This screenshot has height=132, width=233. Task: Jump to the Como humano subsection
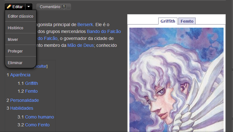[40, 117]
